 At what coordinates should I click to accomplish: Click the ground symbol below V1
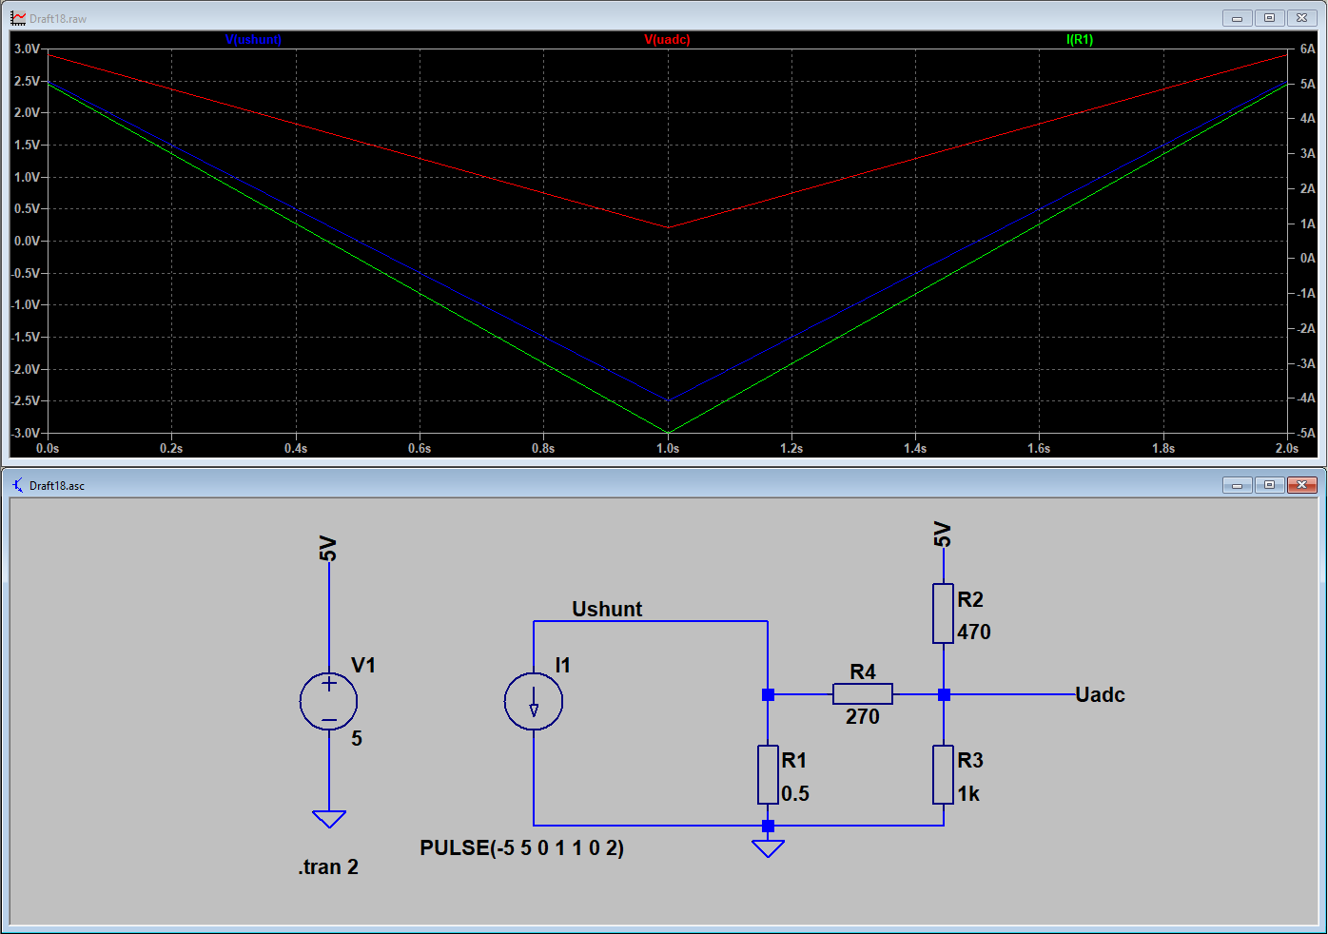[329, 819]
